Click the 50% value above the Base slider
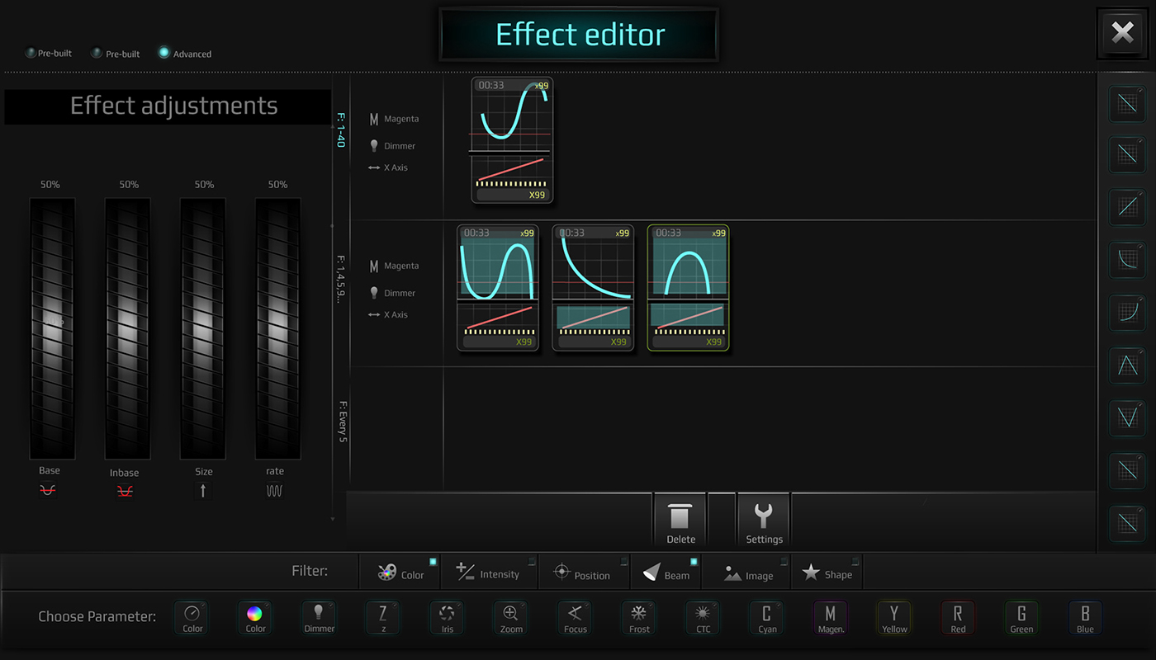The height and width of the screenshot is (660, 1156). click(x=50, y=185)
